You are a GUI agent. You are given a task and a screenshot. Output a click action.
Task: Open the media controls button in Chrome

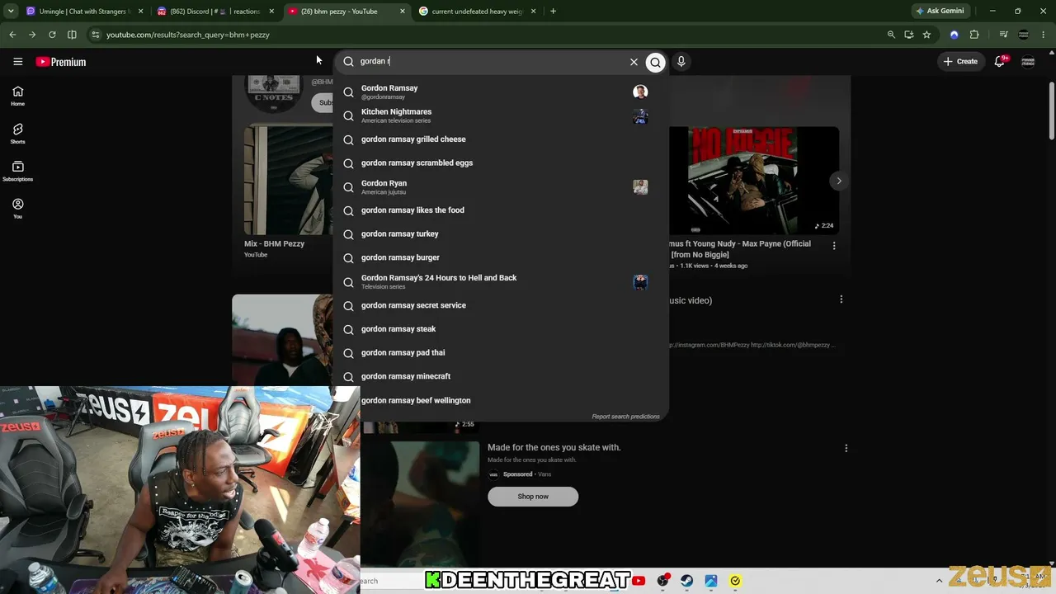pyautogui.click(x=1003, y=35)
